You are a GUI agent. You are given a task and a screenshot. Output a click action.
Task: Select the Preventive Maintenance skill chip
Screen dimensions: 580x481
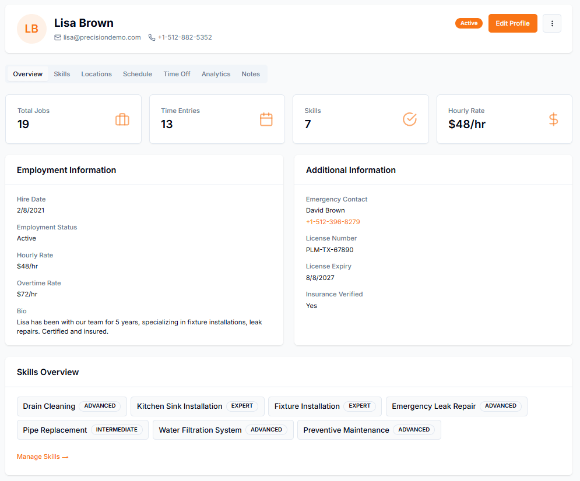(369, 430)
